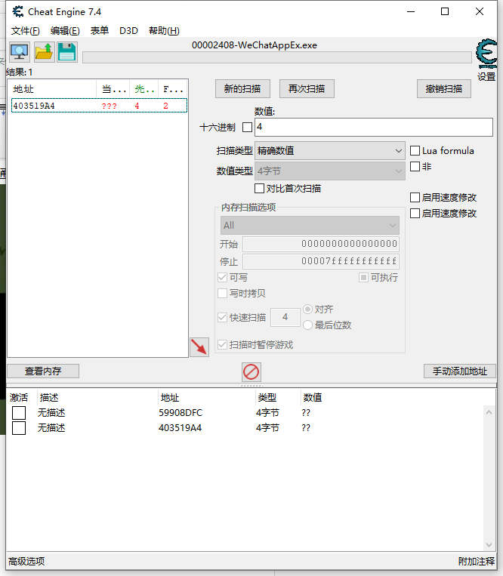503x576 pixels.
Task: Click 附加注释 at the bottom right
Action: click(x=477, y=562)
